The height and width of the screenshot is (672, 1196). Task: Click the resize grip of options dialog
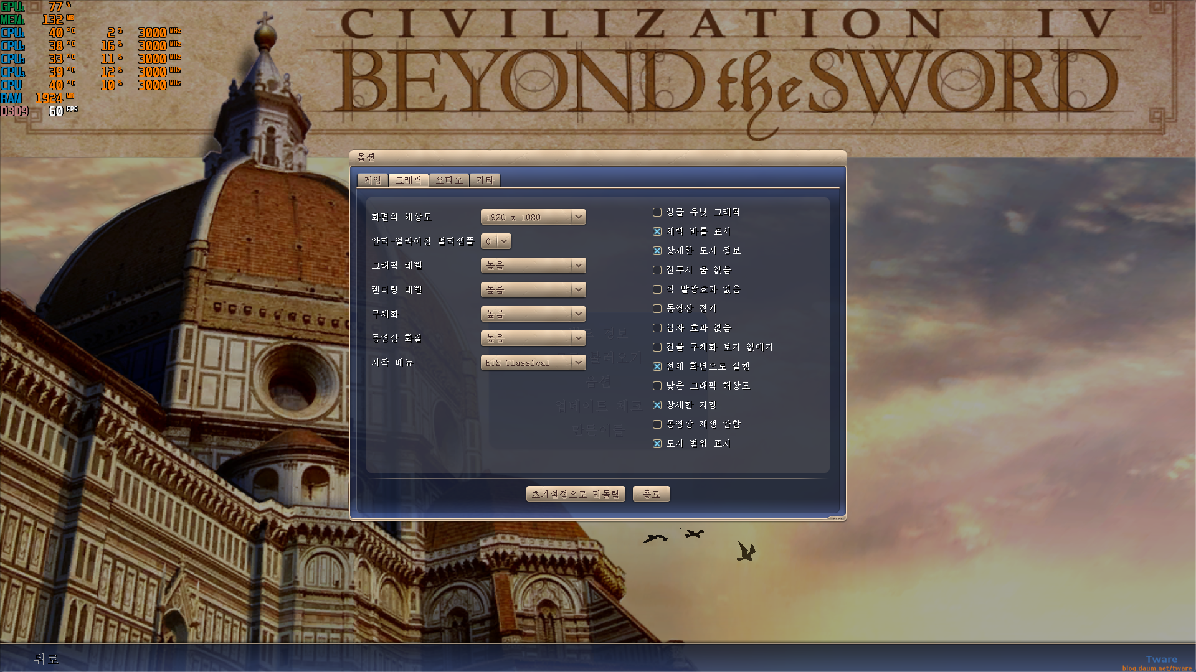tap(838, 518)
